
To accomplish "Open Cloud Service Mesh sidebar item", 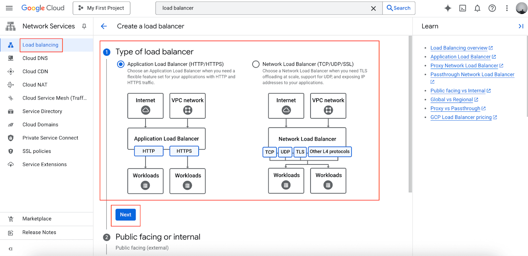I will [54, 98].
